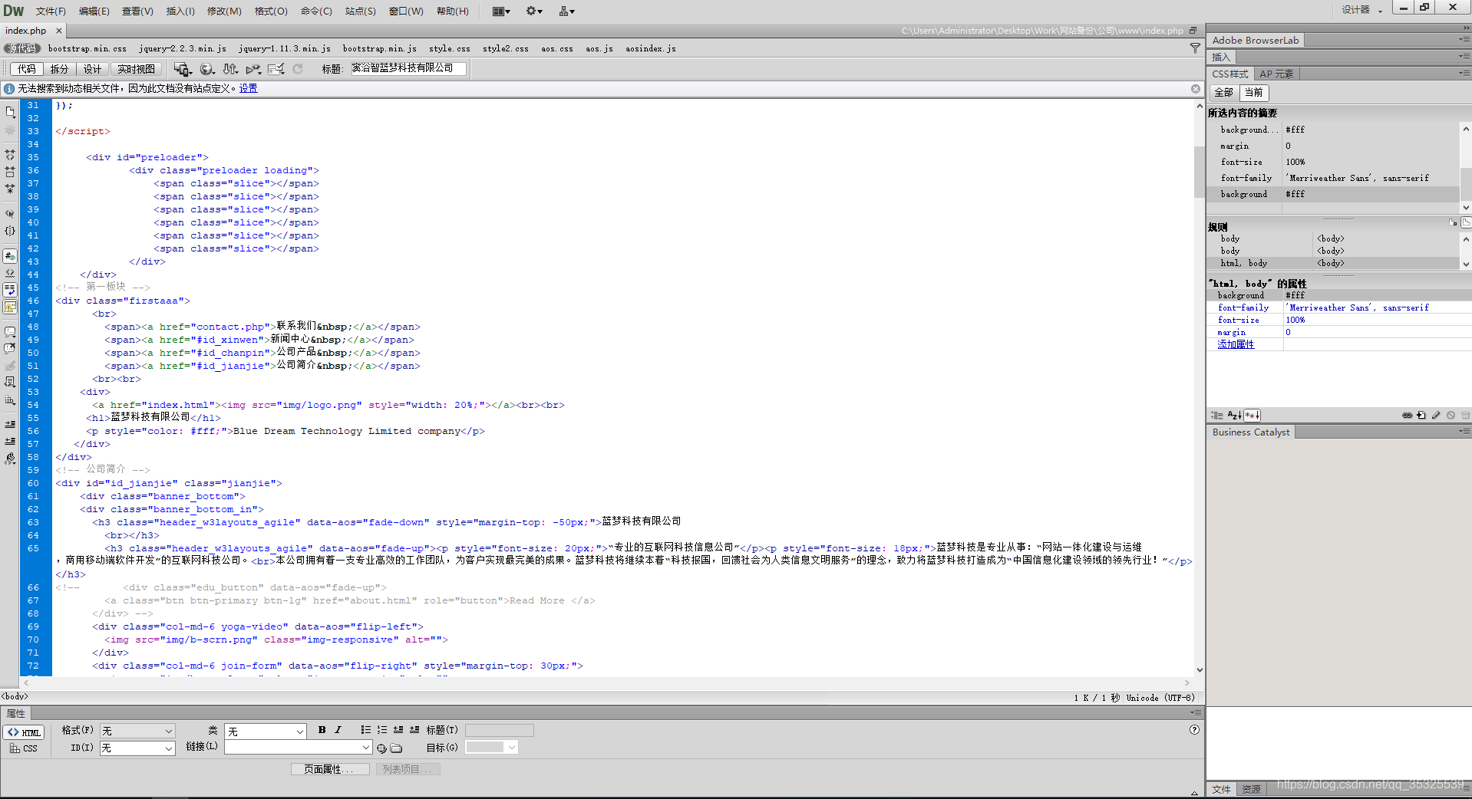Open the Site menu
Image resolution: width=1472 pixels, height=799 pixels.
(x=360, y=11)
